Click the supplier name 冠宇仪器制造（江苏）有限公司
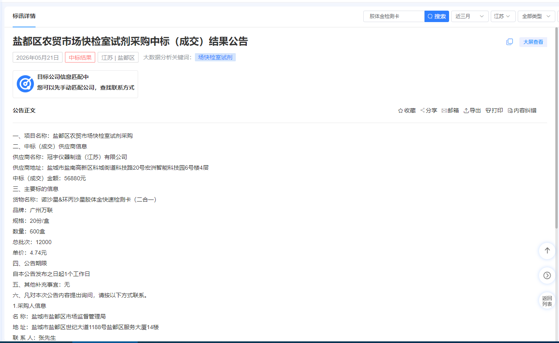 [x=87, y=157]
